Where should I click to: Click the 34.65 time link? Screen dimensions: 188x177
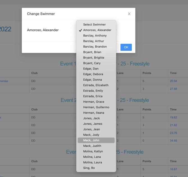pyautogui.click(x=173, y=141)
